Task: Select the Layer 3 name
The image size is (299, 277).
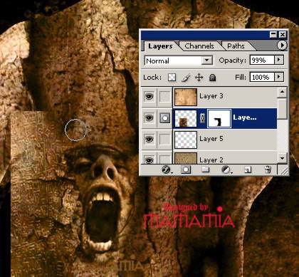Action: (x=211, y=96)
